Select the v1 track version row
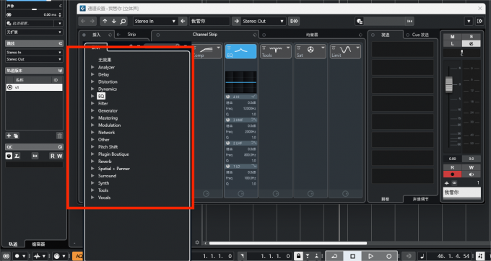The image size is (491, 261). tap(34, 87)
